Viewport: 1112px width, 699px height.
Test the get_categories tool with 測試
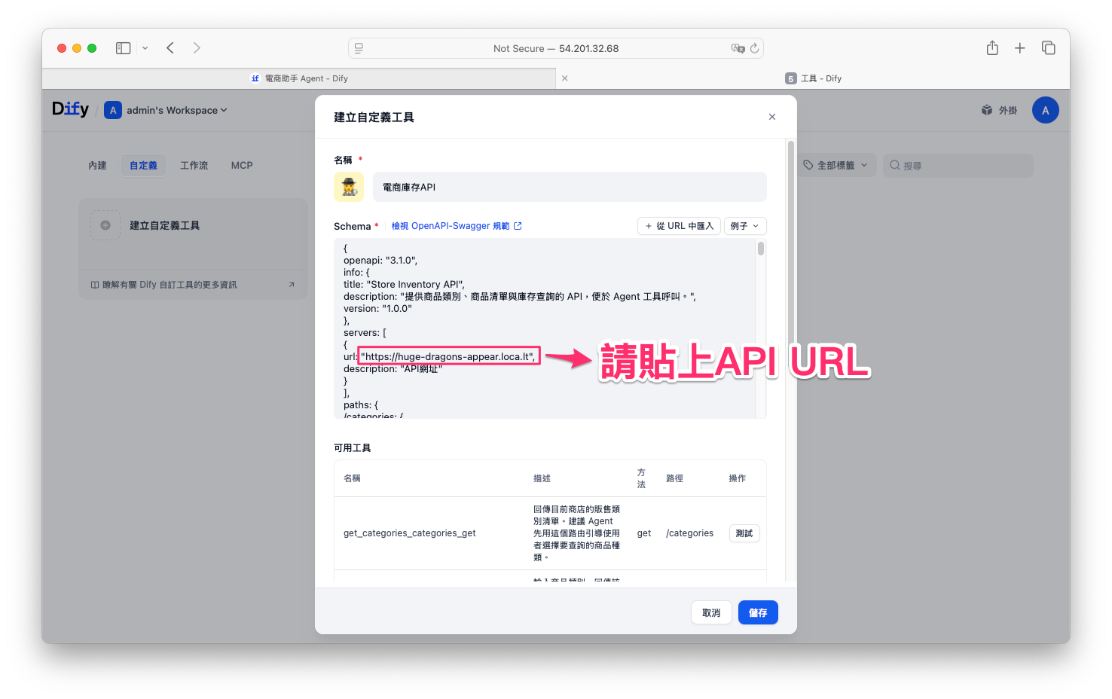click(744, 533)
